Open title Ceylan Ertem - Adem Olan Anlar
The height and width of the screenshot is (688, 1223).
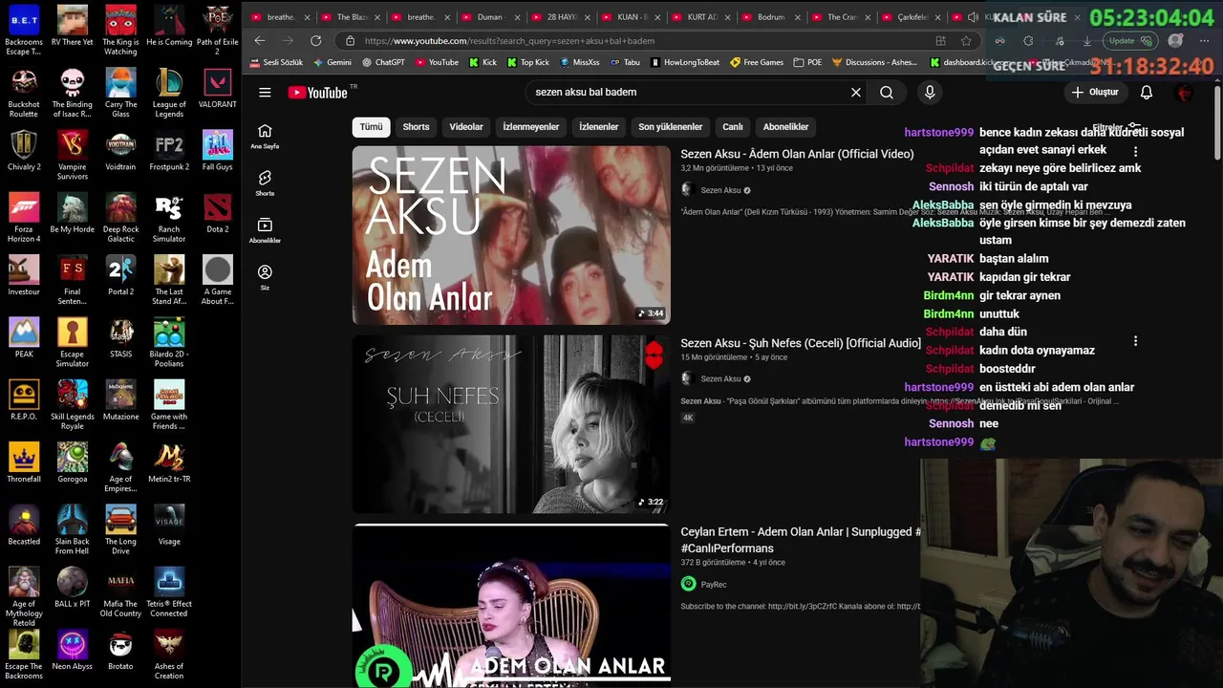pyautogui.click(x=801, y=540)
